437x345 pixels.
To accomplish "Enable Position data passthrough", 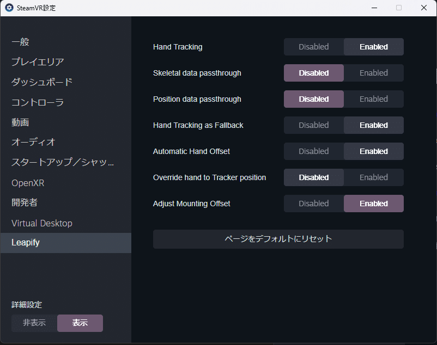I will [x=374, y=99].
